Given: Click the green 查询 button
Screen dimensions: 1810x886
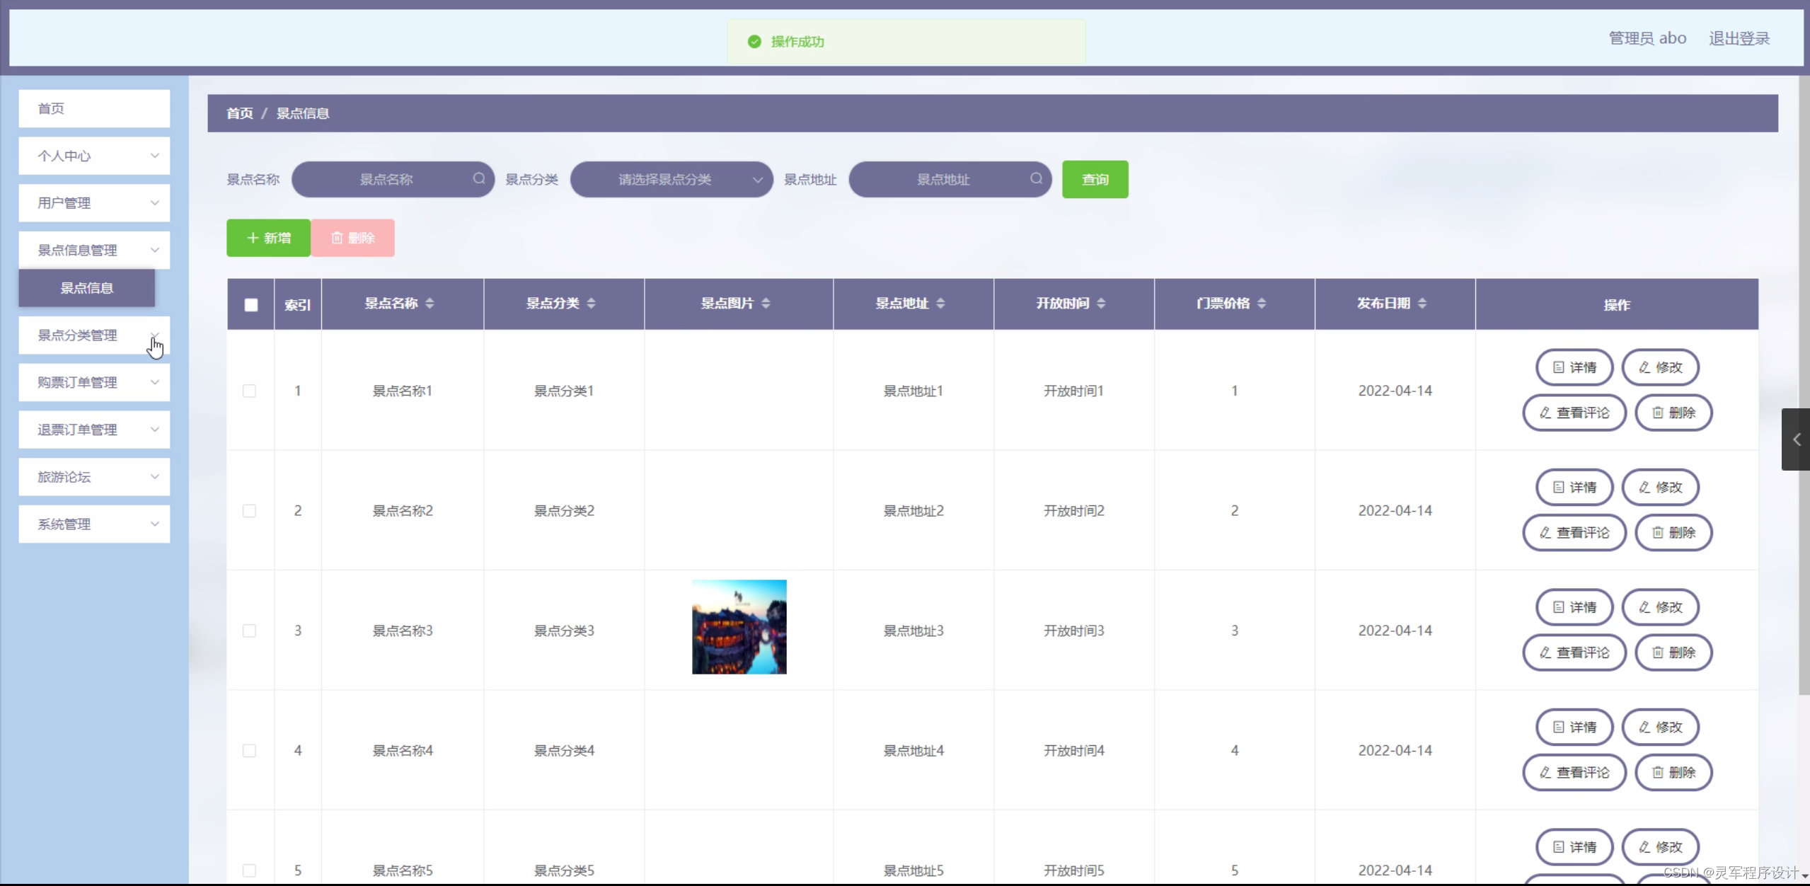Looking at the screenshot, I should point(1095,180).
